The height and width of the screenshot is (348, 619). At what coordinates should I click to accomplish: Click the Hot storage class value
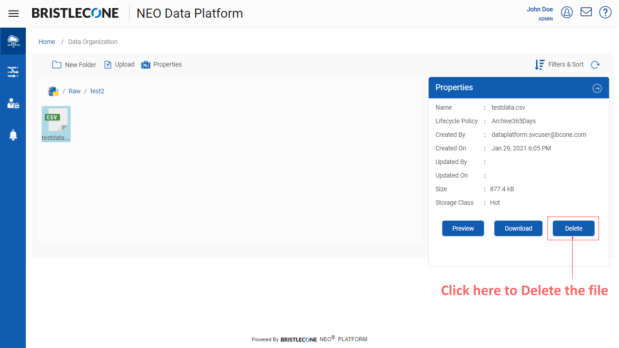495,203
